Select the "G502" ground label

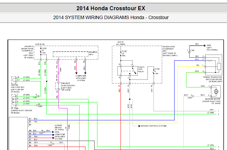pyautogui.click(x=57, y=132)
